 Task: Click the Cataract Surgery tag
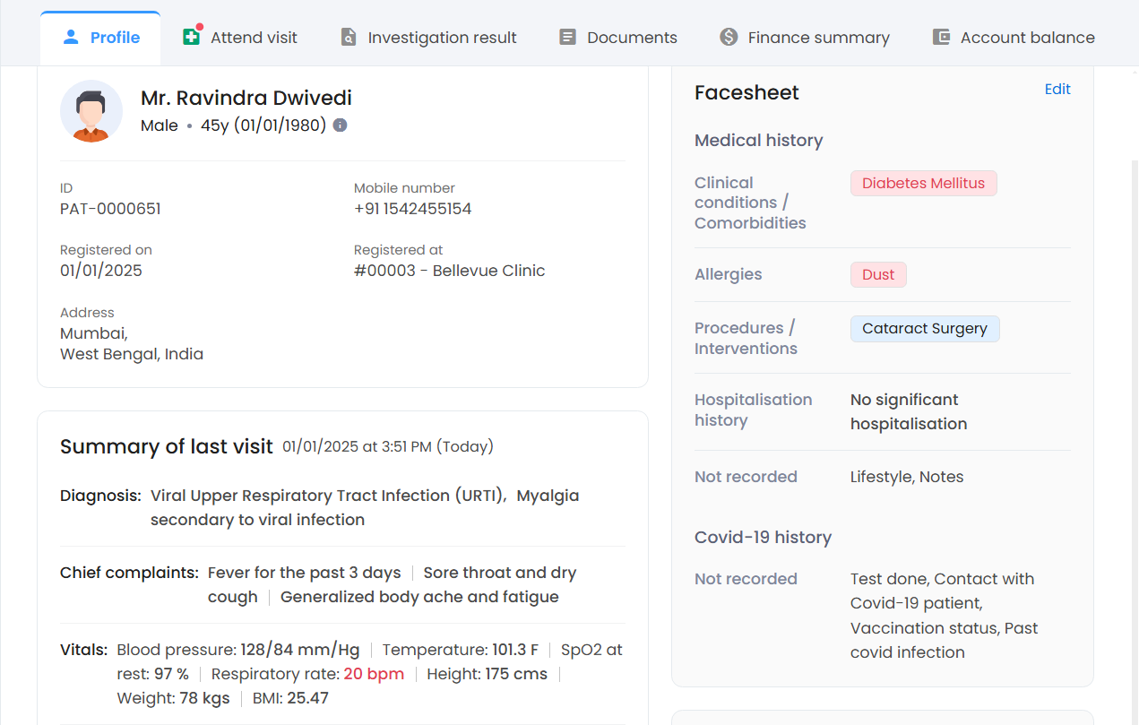click(924, 328)
